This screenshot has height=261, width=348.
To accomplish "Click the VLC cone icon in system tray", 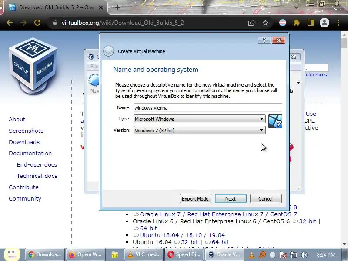I will (251, 255).
